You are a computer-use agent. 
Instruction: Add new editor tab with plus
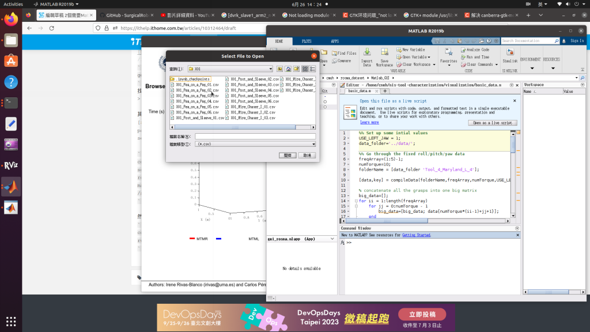(384, 91)
